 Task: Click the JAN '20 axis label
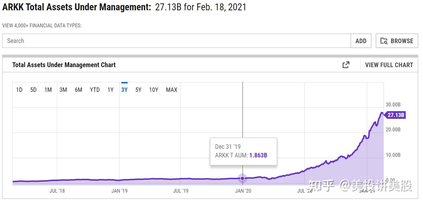click(x=243, y=191)
